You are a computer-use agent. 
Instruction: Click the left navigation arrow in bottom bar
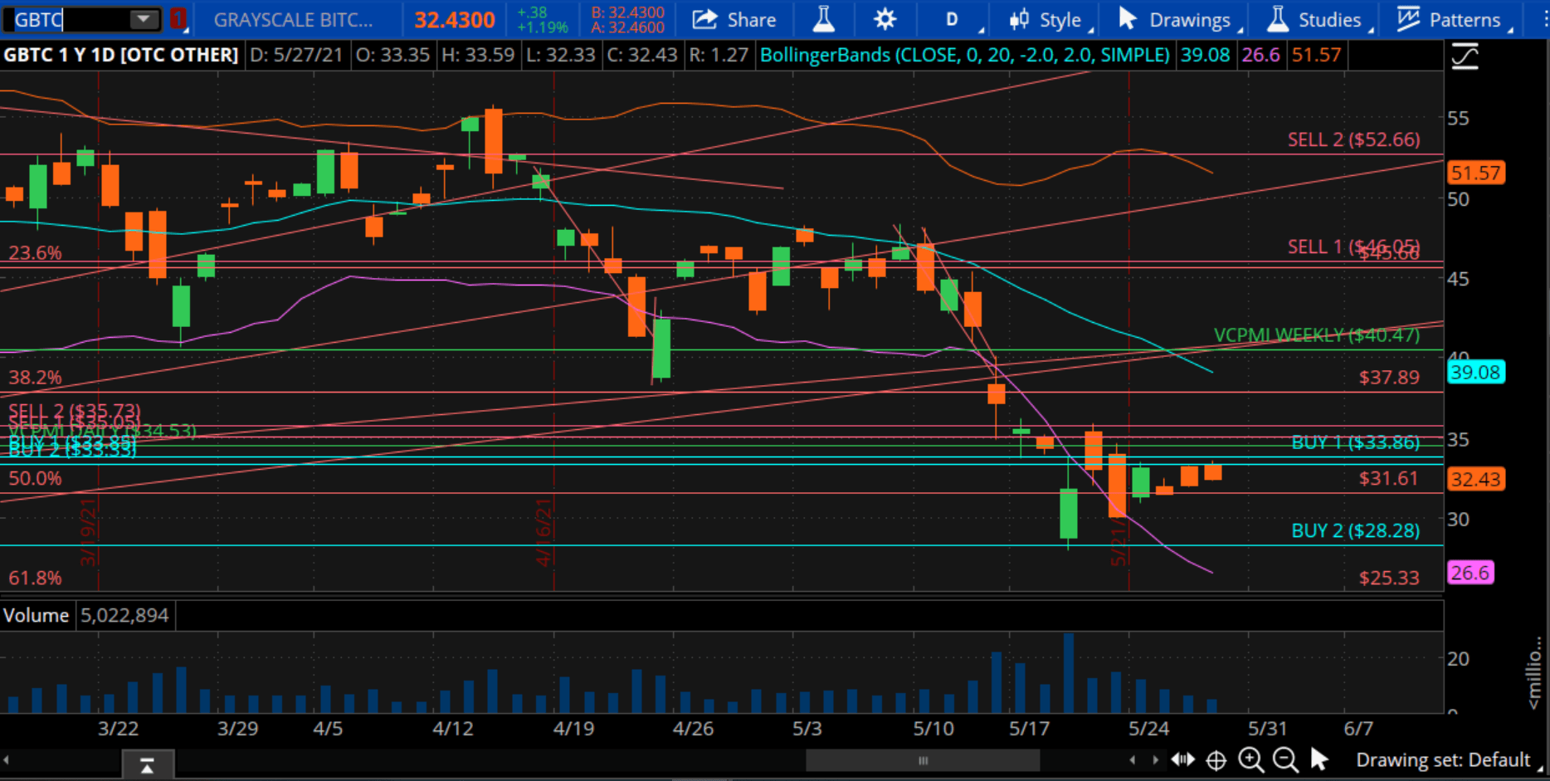1133,759
